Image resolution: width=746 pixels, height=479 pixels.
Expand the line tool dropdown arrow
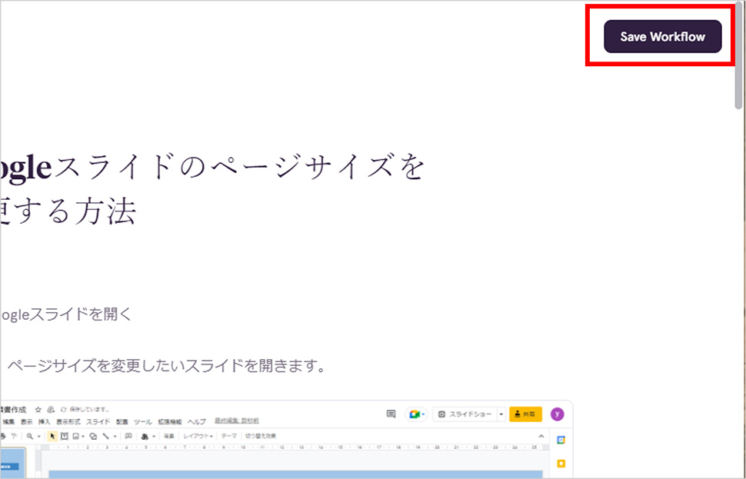[115, 437]
